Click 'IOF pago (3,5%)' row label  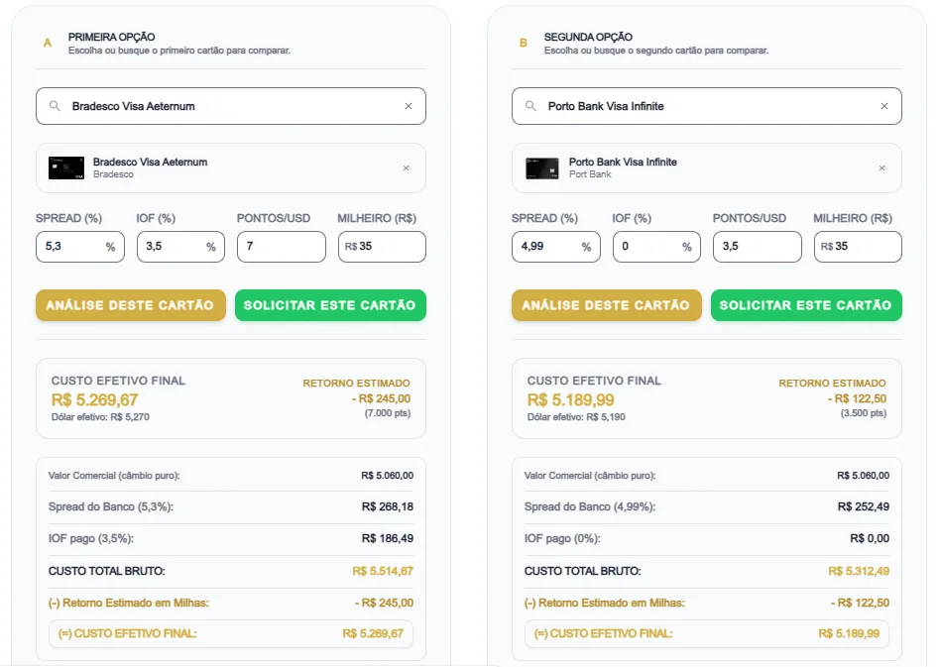coord(91,538)
